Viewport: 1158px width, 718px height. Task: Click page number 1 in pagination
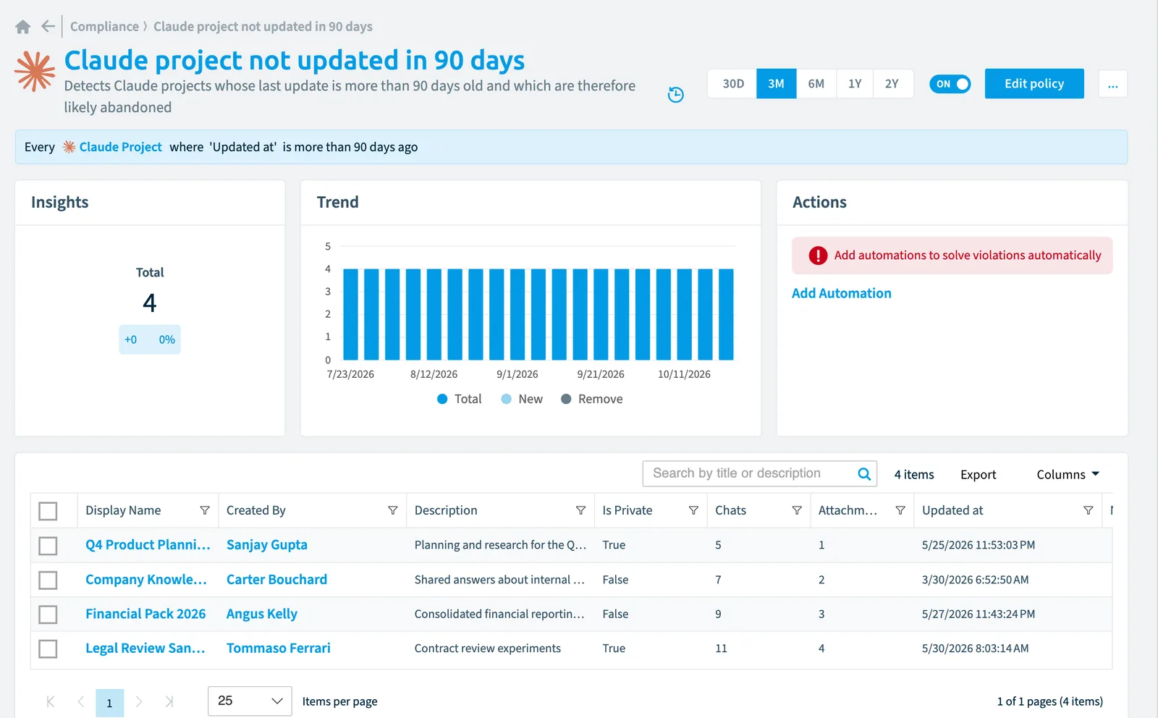109,703
